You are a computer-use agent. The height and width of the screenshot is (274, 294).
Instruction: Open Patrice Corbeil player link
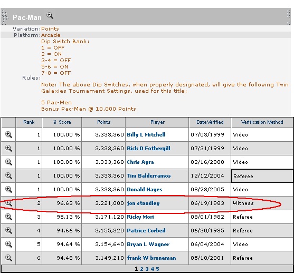pyautogui.click(x=146, y=230)
